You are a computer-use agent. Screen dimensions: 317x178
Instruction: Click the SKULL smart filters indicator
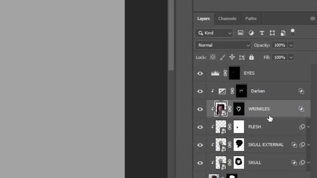tap(302, 163)
